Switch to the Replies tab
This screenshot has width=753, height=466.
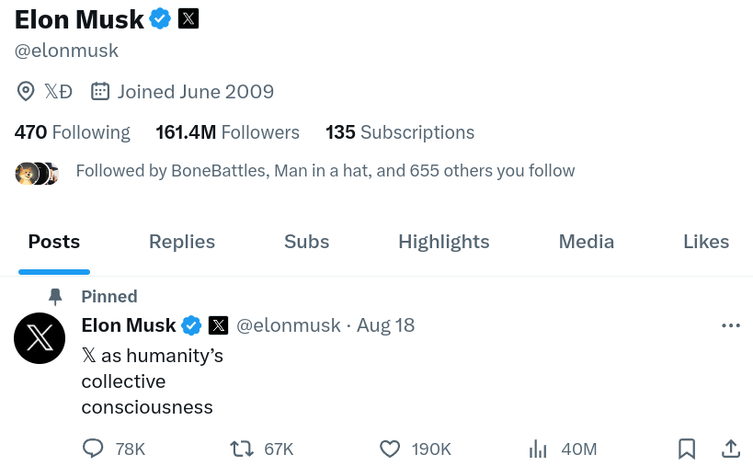[182, 242]
